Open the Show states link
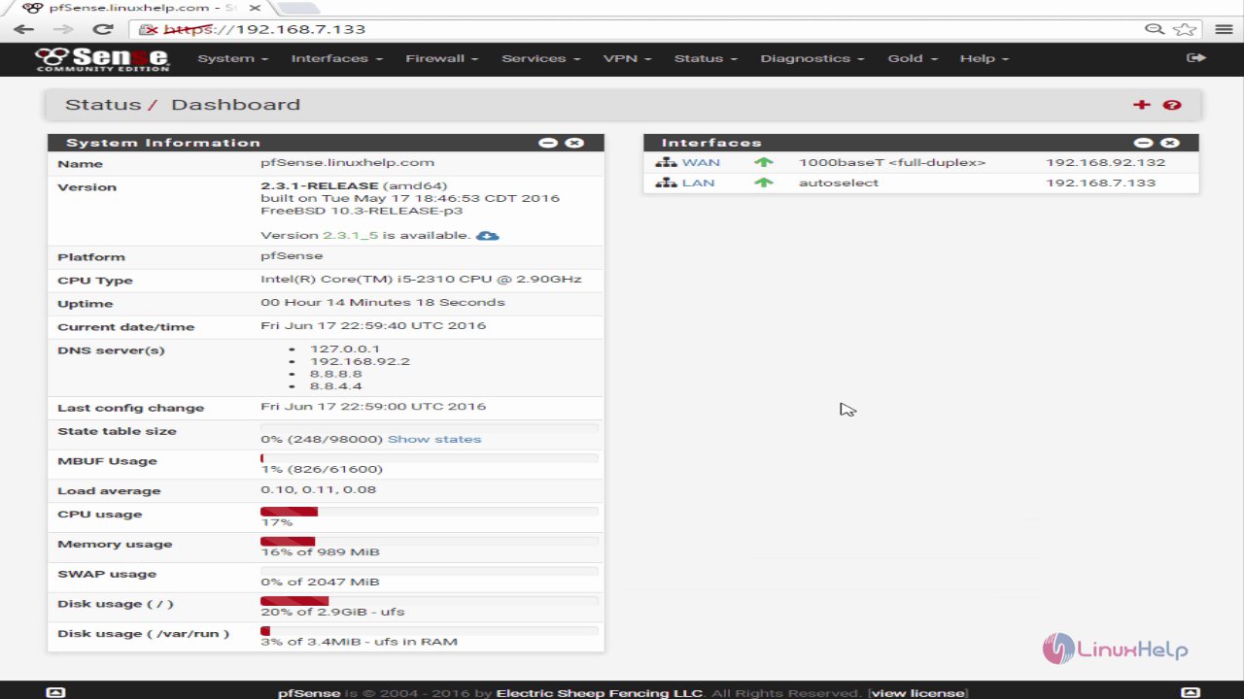The image size is (1244, 699). (434, 439)
